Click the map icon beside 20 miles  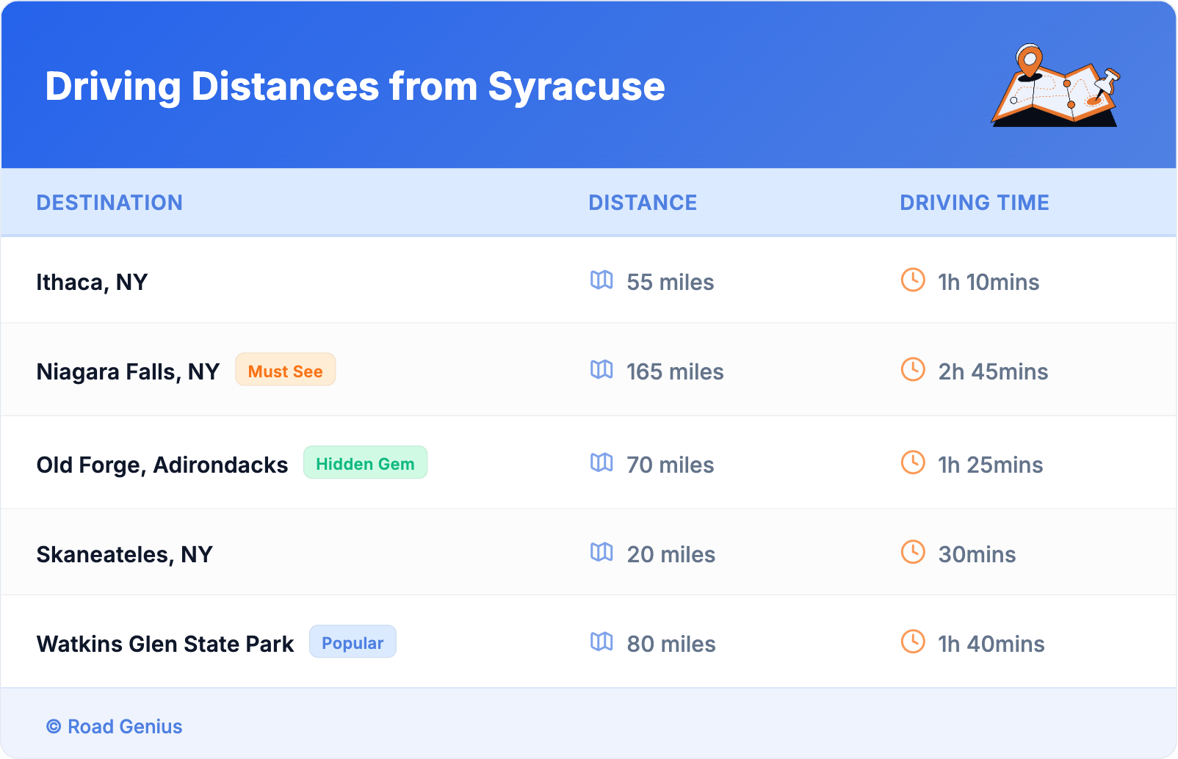click(601, 553)
